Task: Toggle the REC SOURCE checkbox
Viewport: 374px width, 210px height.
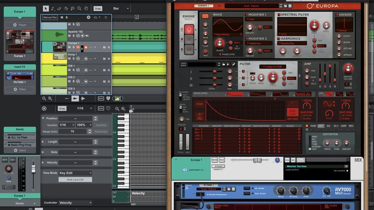Action: pos(347,170)
